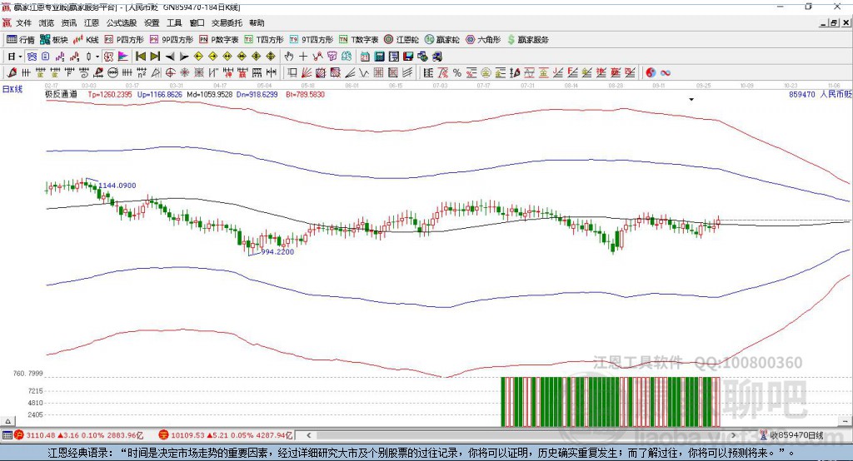Jump to the first bar arrow icon
Screen dimensions: 853x461
click(x=141, y=57)
